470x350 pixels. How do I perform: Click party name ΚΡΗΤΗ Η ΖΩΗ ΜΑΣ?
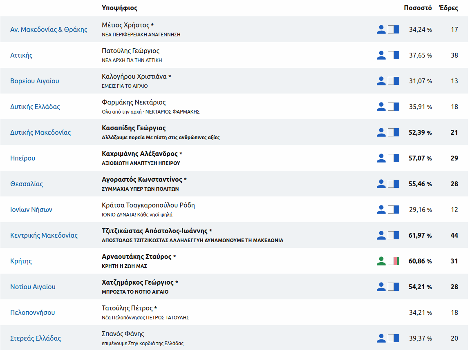(124, 266)
